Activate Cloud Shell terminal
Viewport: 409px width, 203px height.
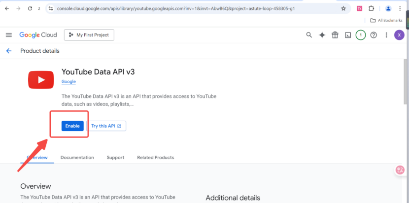coord(348,35)
